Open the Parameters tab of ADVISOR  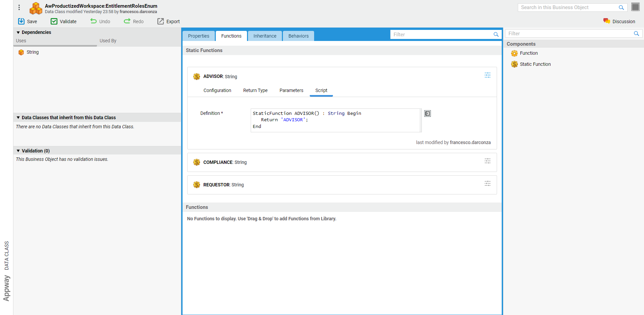pos(291,90)
